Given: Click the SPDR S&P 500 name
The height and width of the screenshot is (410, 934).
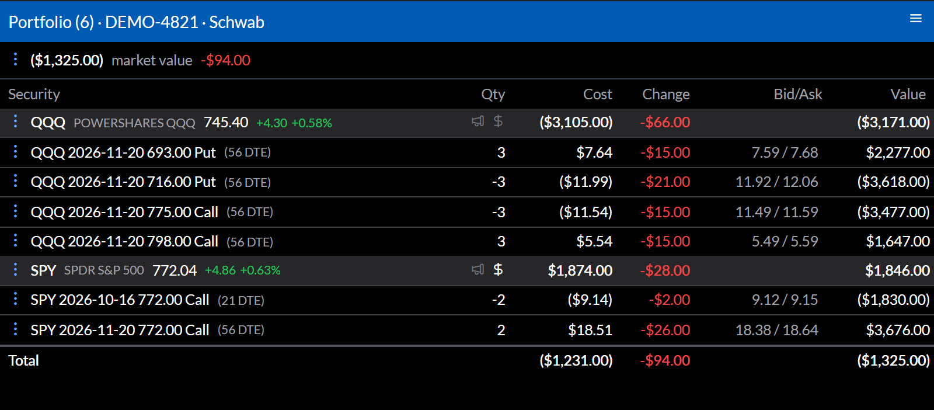Looking at the screenshot, I should tap(104, 270).
